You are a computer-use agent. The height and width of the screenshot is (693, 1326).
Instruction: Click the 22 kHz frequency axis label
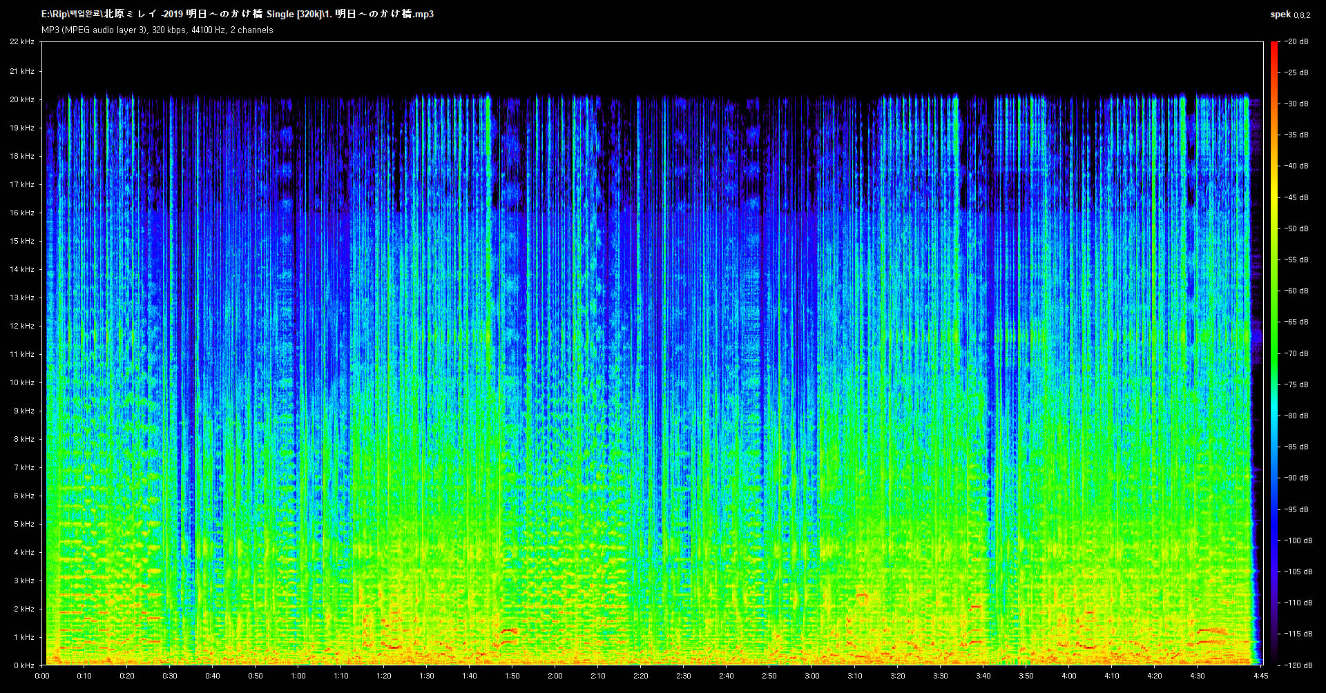pyautogui.click(x=22, y=42)
